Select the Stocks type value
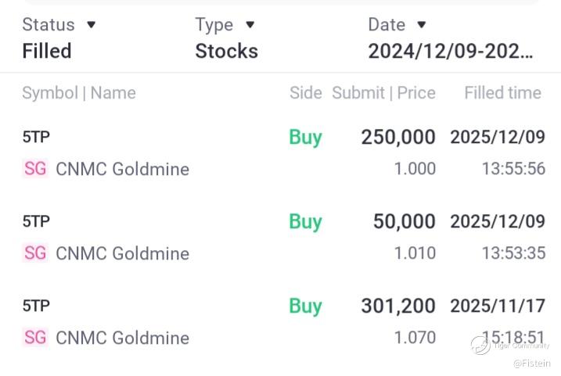 tap(226, 52)
